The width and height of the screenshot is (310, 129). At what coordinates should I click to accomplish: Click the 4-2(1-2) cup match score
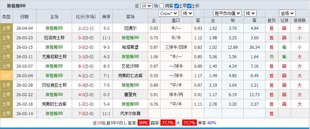(86, 76)
